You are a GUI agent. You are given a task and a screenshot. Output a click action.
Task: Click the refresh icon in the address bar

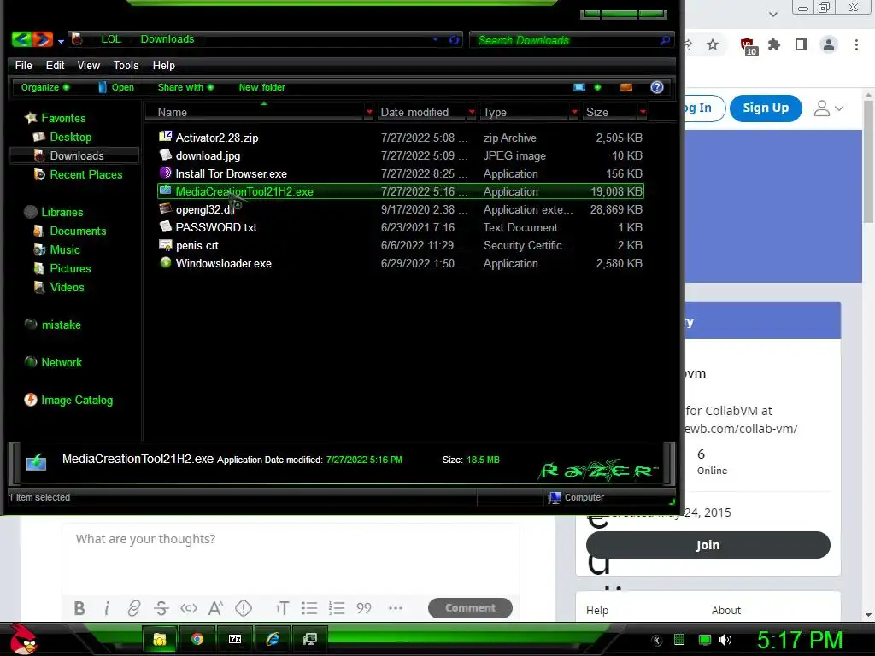(455, 39)
